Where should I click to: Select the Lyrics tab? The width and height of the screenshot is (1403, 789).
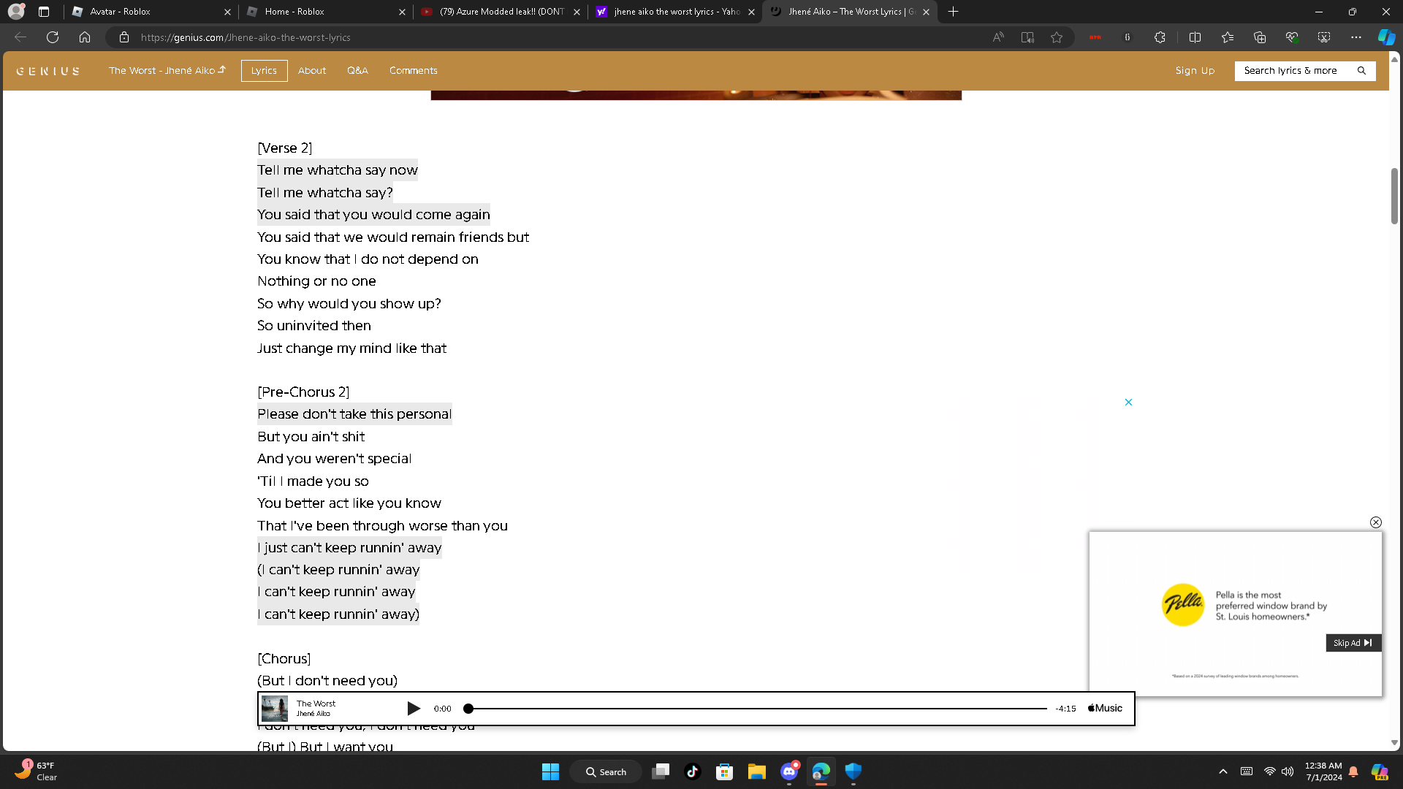click(x=264, y=71)
